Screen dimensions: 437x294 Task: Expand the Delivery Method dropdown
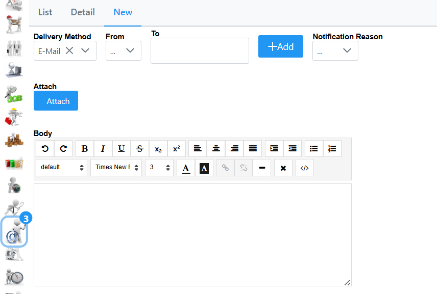coord(85,50)
